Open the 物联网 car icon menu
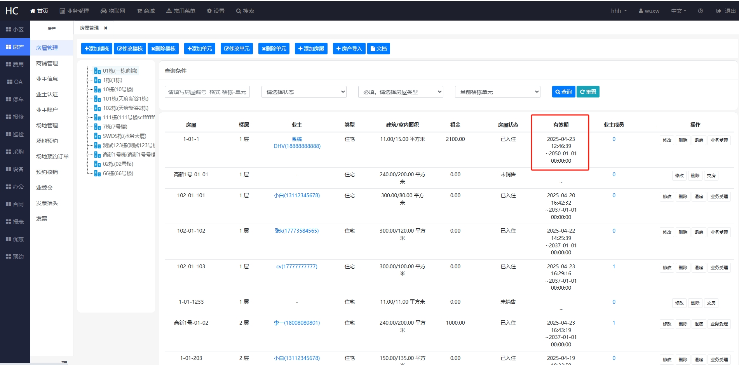 pyautogui.click(x=104, y=11)
